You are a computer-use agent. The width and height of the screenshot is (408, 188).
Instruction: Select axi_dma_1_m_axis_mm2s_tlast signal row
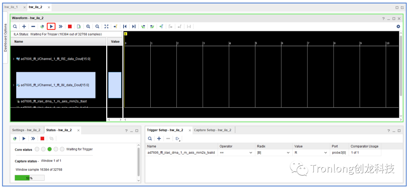[53, 101]
